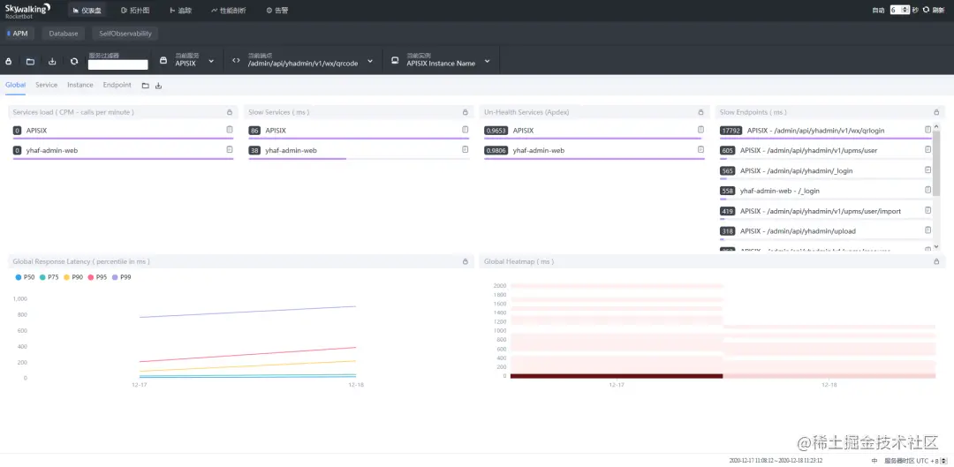Viewport: 954px width, 467px height.
Task: Switch to the Global tab
Action: point(15,85)
